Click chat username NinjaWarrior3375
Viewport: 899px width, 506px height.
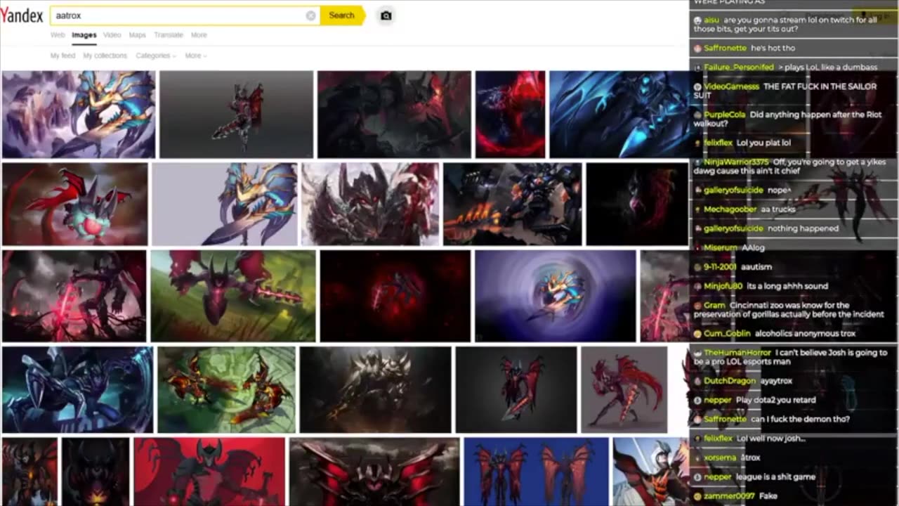(x=736, y=162)
